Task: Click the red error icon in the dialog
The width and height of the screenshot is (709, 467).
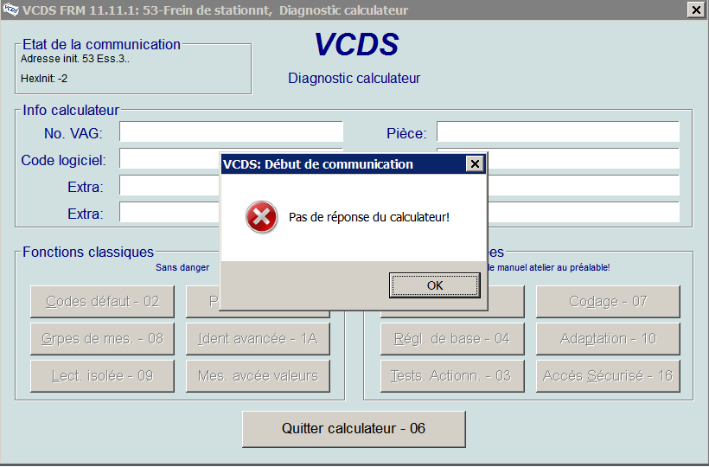Action: pyautogui.click(x=261, y=217)
